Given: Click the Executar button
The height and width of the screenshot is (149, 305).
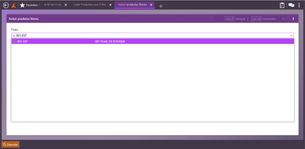Looking at the screenshot, I should tap(11, 145).
